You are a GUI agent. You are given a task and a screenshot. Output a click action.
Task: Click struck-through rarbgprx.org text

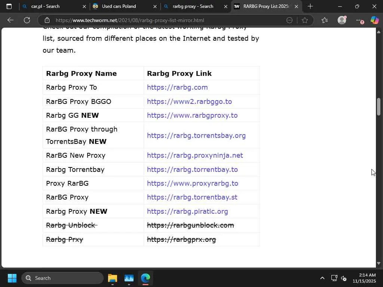[x=181, y=240]
